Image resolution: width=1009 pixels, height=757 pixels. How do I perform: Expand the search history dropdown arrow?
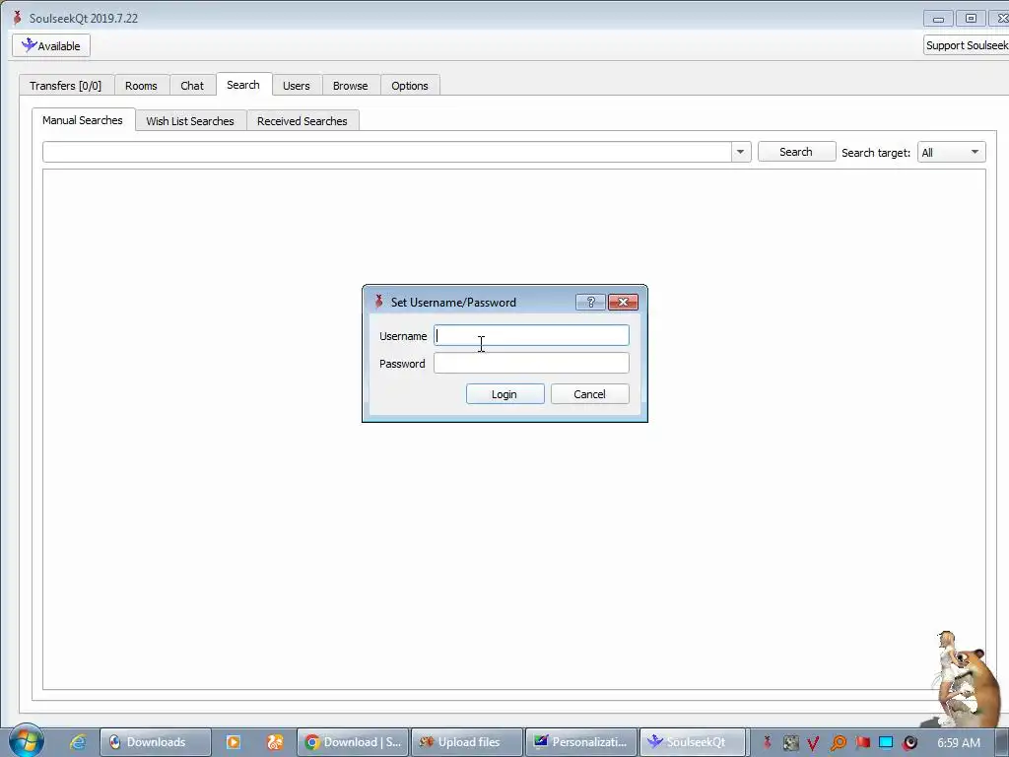[x=741, y=152]
